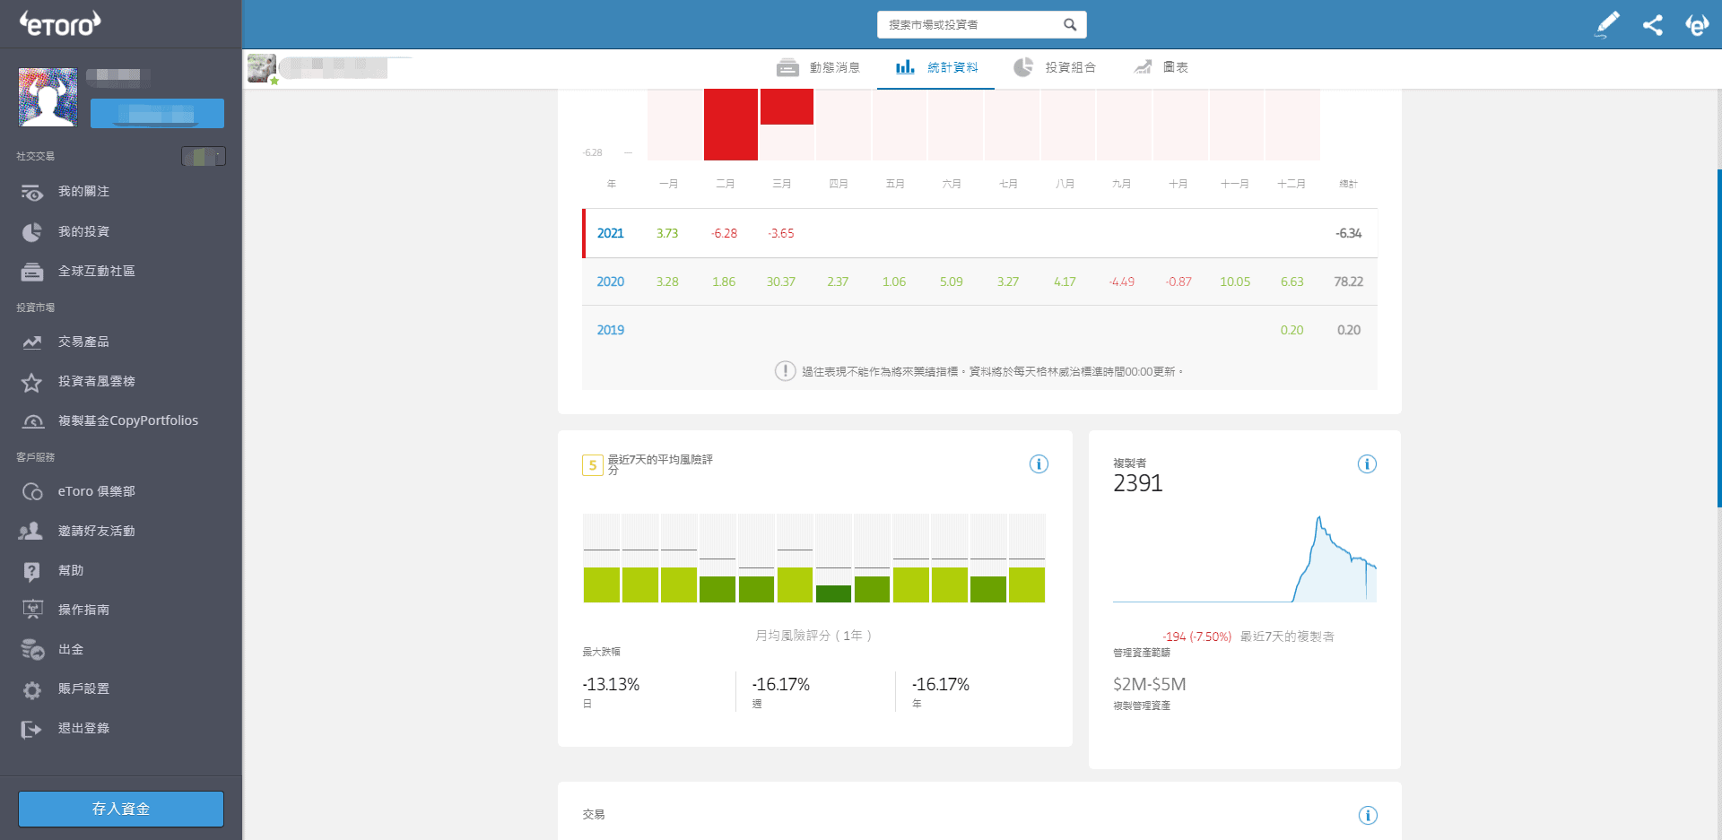Click the search magnifier icon
Image resolution: width=1722 pixels, height=840 pixels.
[1070, 25]
